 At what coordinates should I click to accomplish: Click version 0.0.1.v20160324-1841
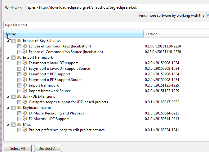pos(162,130)
